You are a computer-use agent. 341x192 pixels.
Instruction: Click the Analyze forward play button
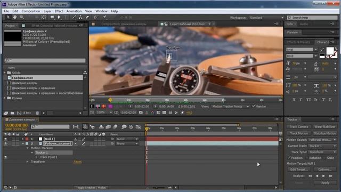[x=323, y=176]
